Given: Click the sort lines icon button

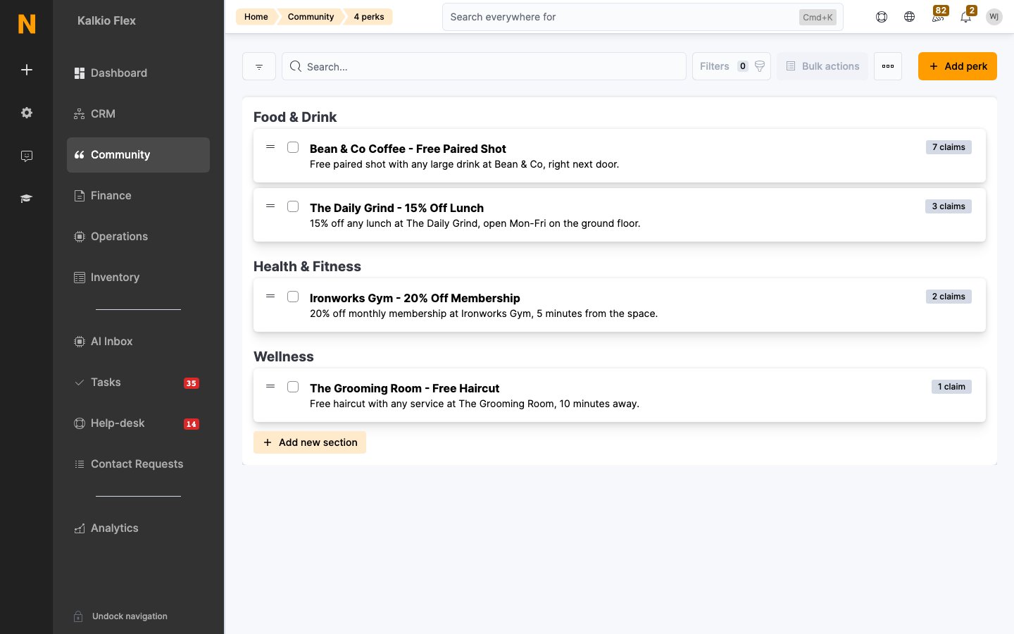Looking at the screenshot, I should coord(259,66).
